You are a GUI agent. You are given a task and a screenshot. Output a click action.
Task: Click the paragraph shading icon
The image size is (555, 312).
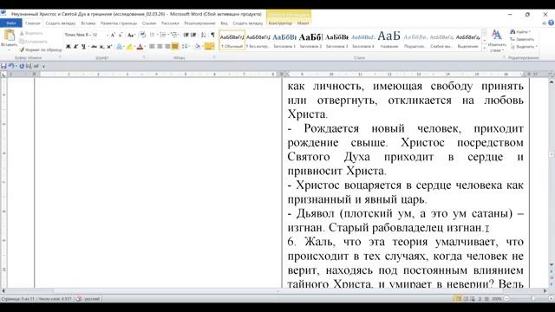click(198, 47)
